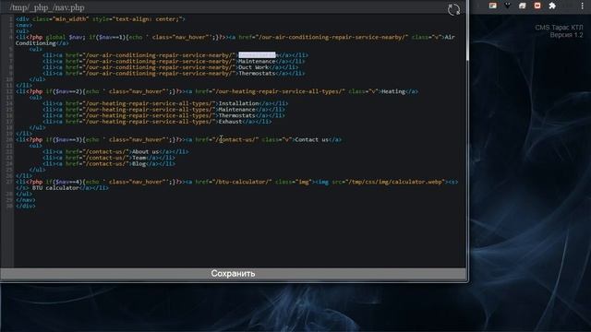Click the 'Installation' text on line 14

238,103
